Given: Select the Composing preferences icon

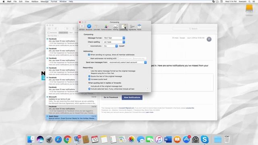Looking at the screenshot, I should click(123, 27).
